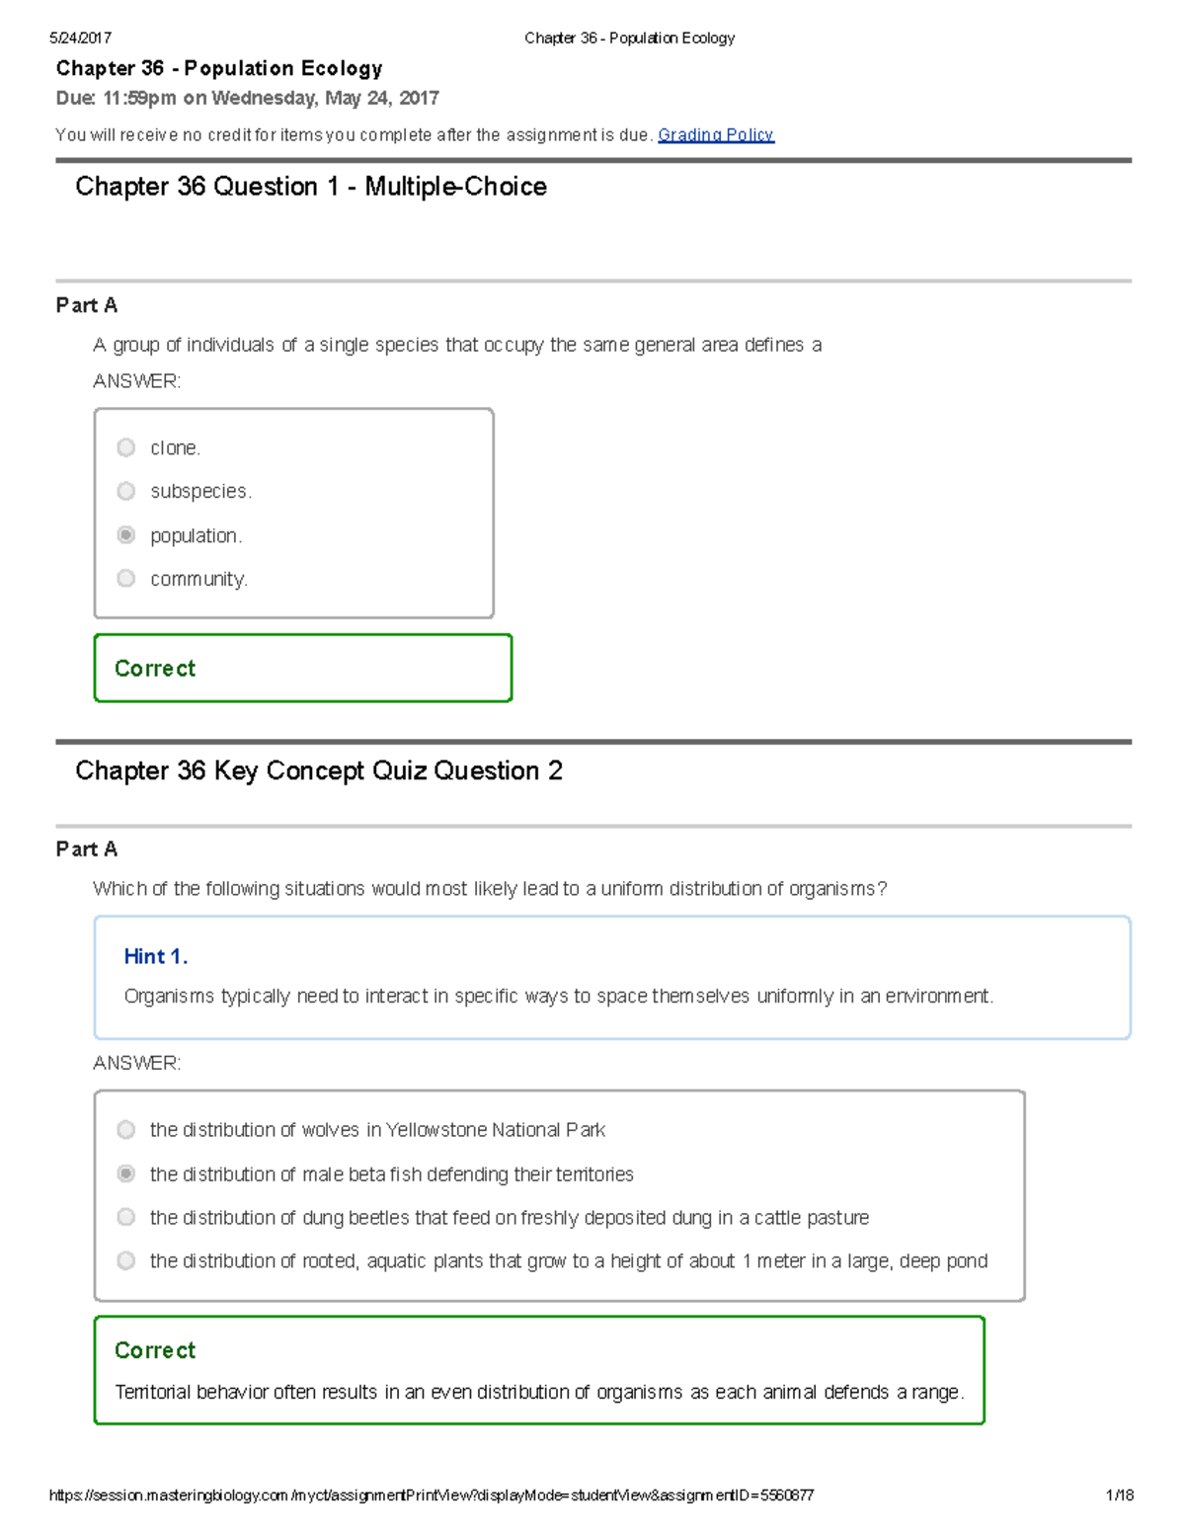Choose the rooted aquatic plants answer
This screenshot has width=1185, height=1534.
point(125,1260)
